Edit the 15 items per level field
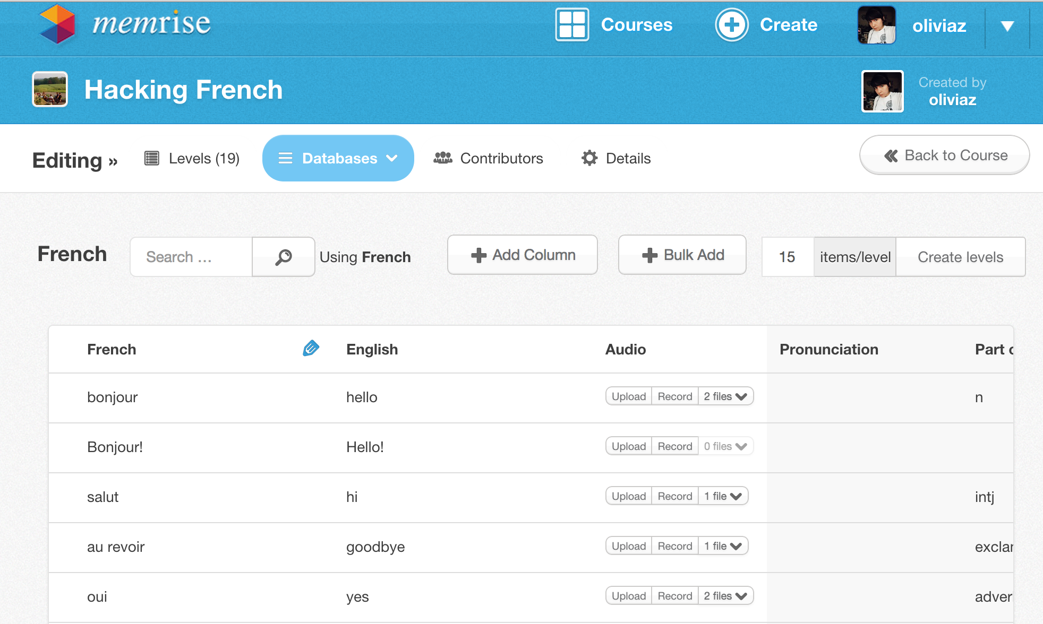The image size is (1043, 624). click(788, 257)
